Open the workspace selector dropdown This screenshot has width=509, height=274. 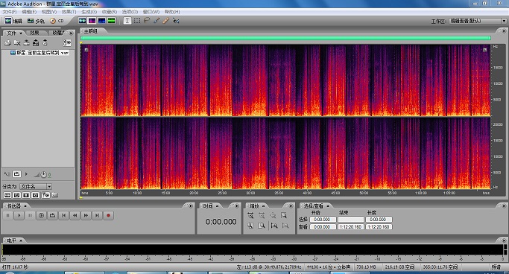(478, 21)
